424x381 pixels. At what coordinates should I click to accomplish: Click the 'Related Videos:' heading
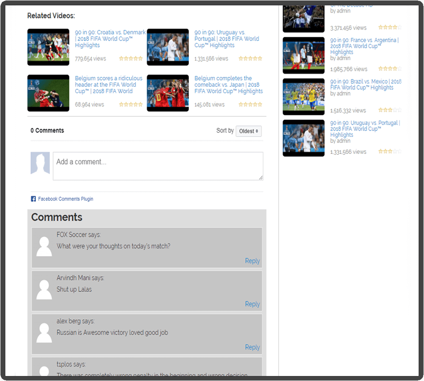[51, 16]
